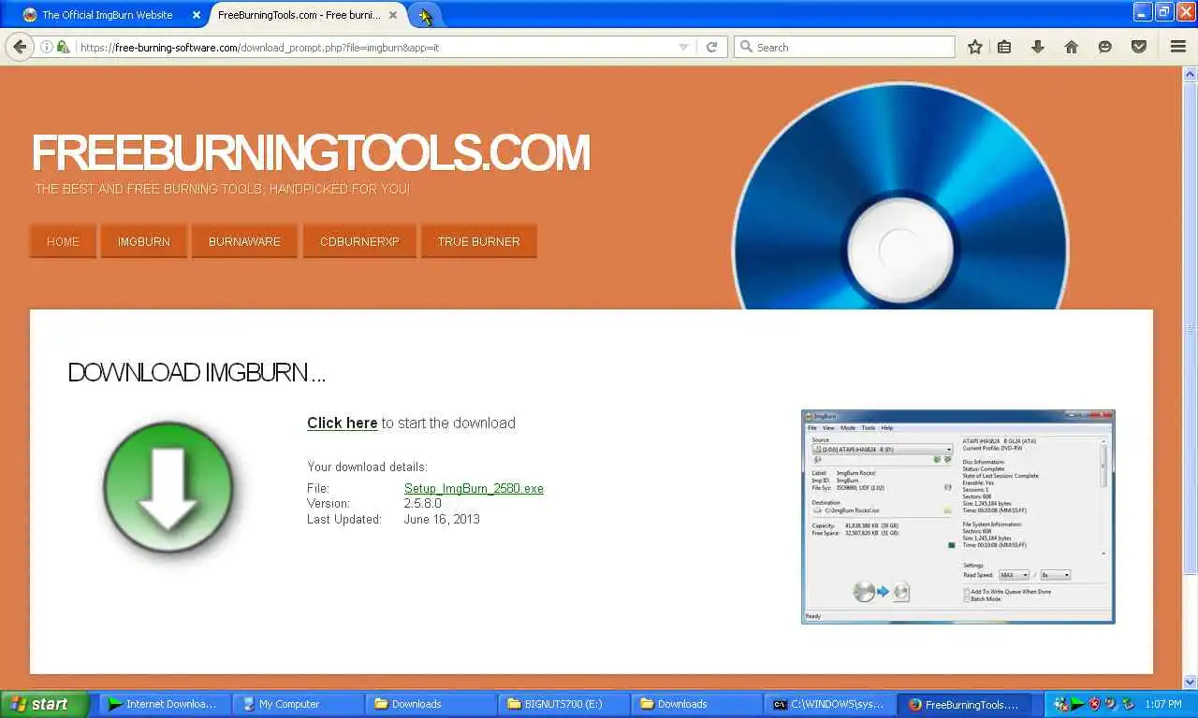The image size is (1198, 718).
Task: Click the Internet Download Manager tray icon
Action: coord(1077,704)
